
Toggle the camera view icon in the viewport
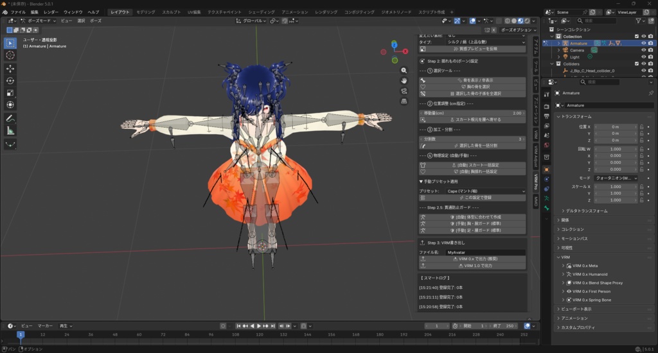(x=404, y=91)
